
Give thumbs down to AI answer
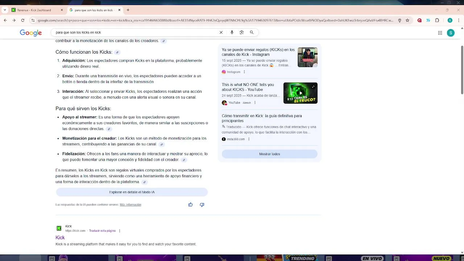click(x=202, y=204)
